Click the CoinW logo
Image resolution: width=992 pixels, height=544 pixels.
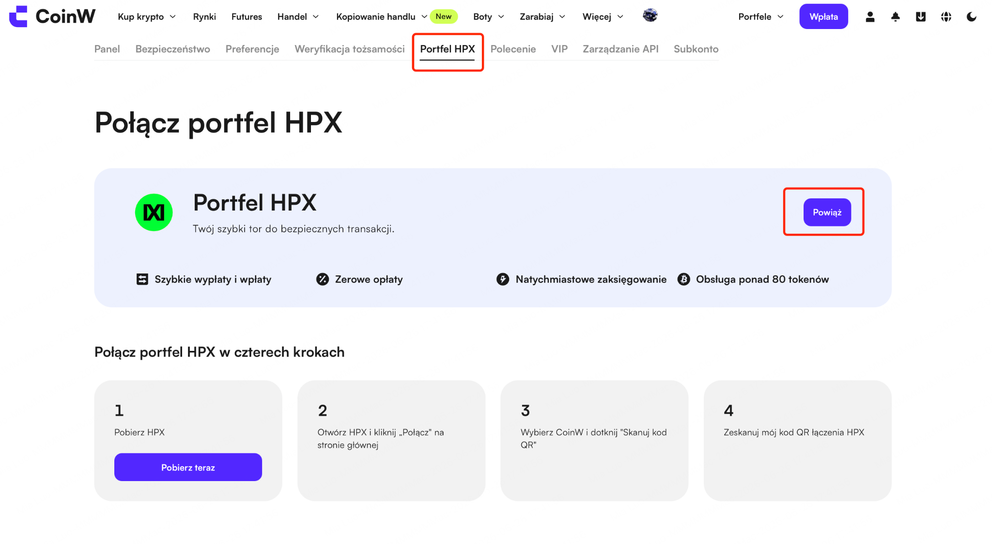coord(52,16)
